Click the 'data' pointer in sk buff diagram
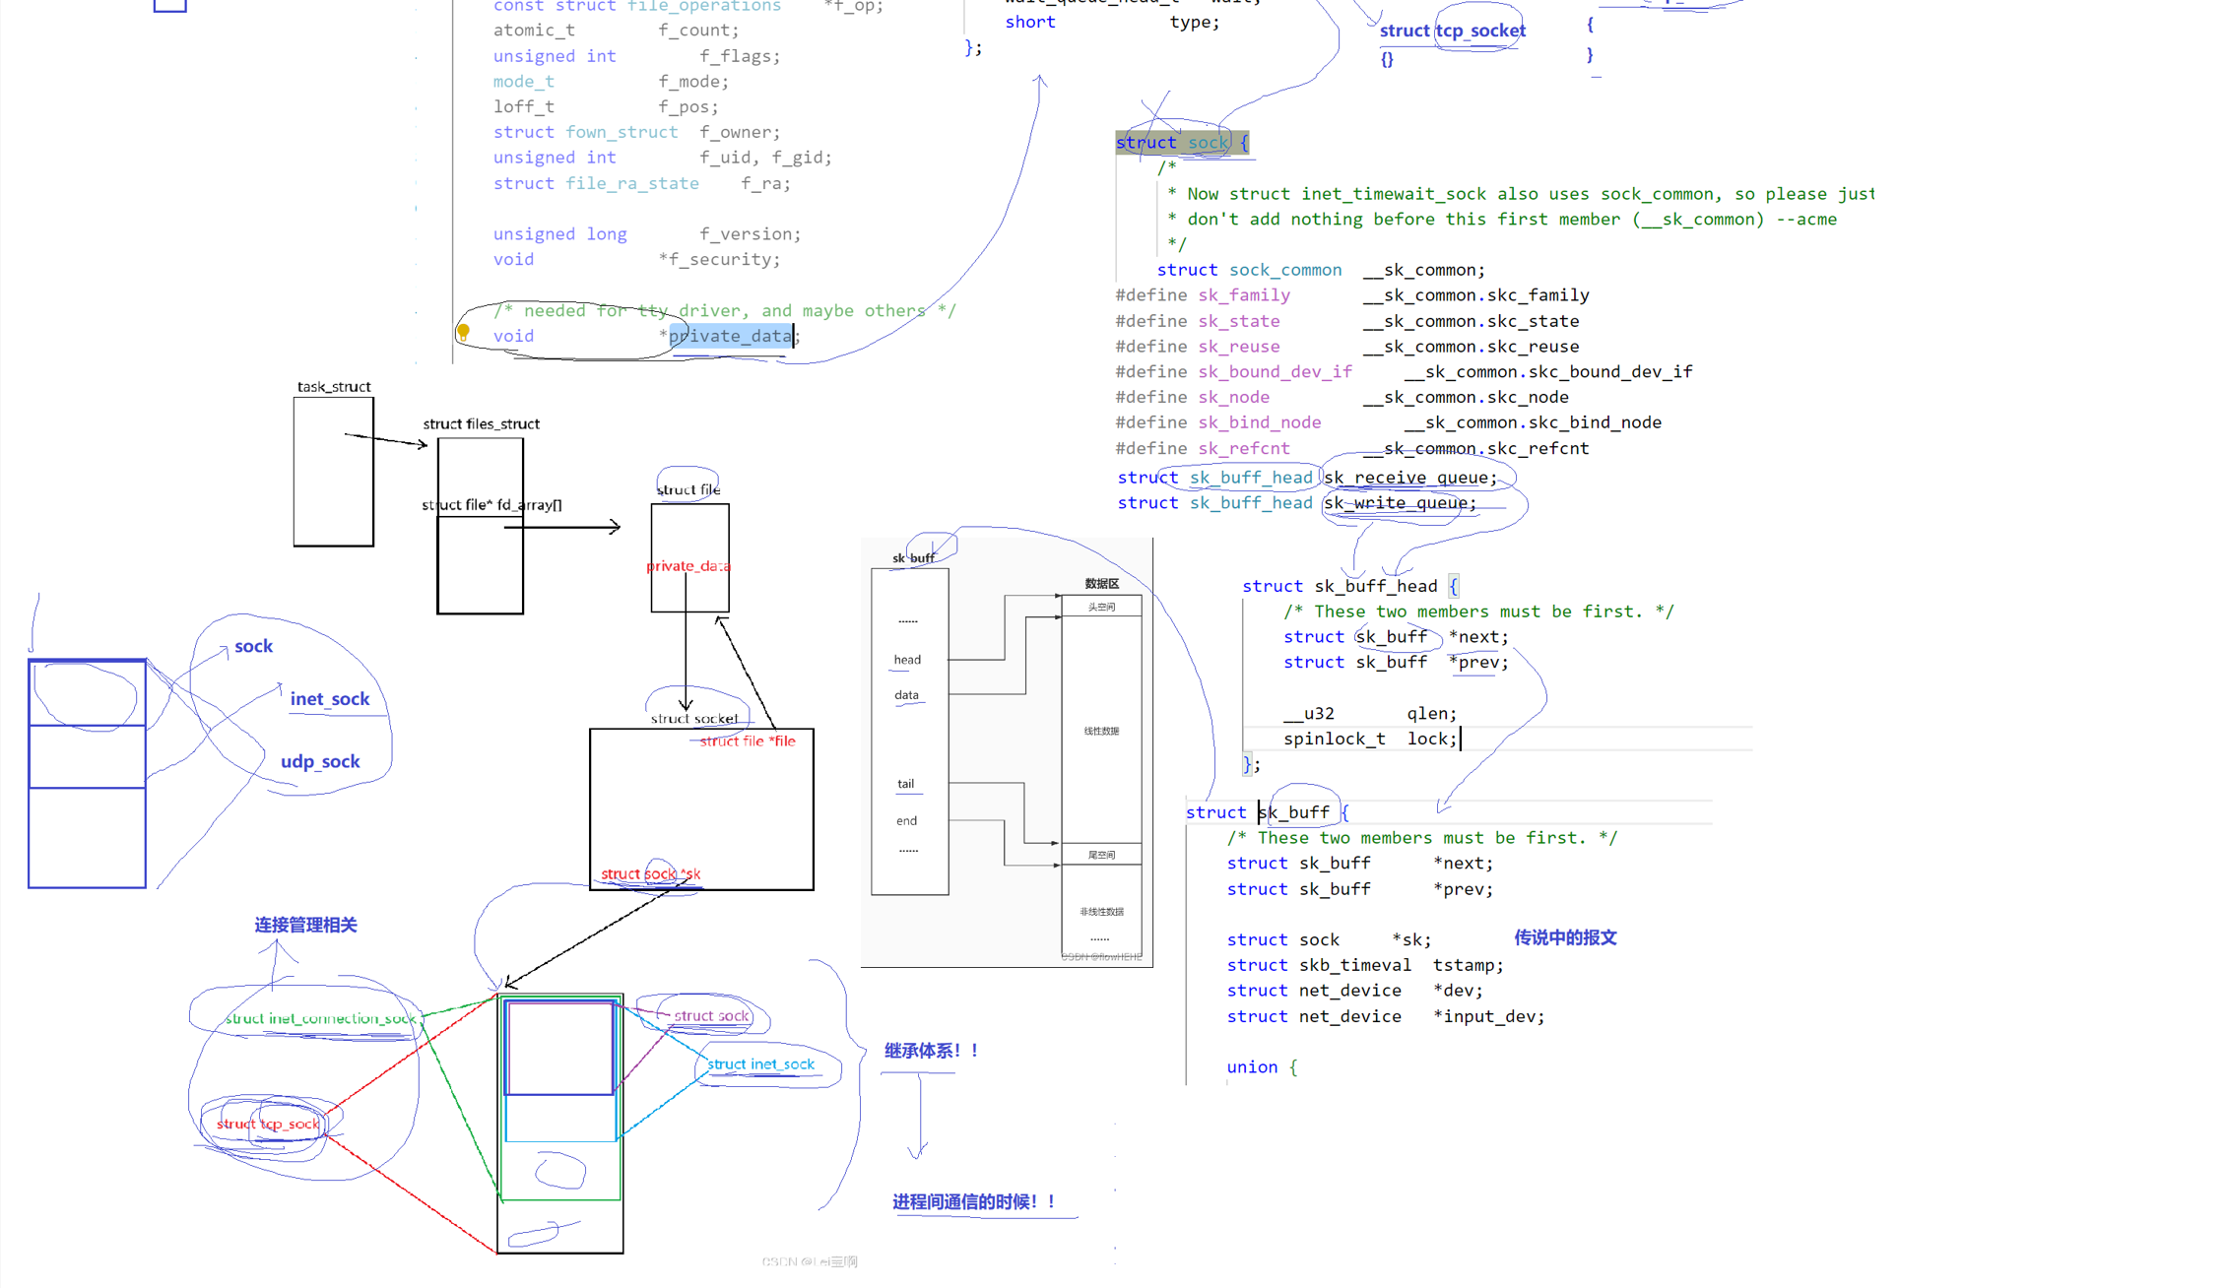Screen dimensions: 2226x1288 pos(906,695)
